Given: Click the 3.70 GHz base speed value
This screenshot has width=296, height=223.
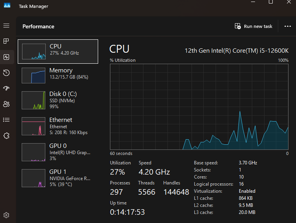Looking at the screenshot, I should click(248, 163).
